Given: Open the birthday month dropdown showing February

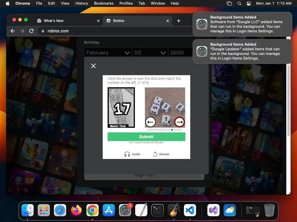Looking at the screenshot, I should (x=108, y=53).
